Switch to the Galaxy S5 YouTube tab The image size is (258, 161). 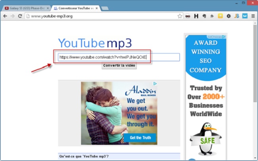coord(27,8)
